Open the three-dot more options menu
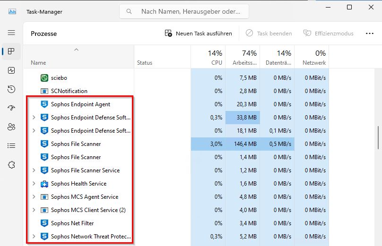Screen dimensions: 382x246 tap(370, 34)
